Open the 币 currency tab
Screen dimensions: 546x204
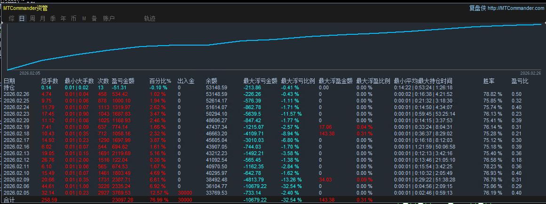click(73, 18)
